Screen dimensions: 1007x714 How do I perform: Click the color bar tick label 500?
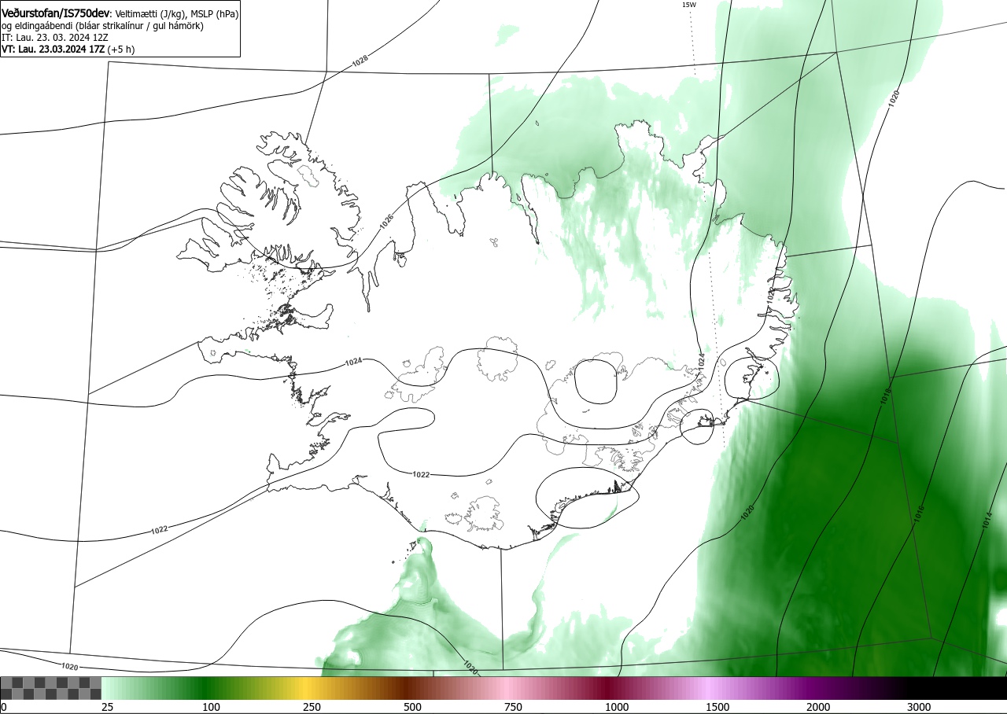click(x=412, y=707)
